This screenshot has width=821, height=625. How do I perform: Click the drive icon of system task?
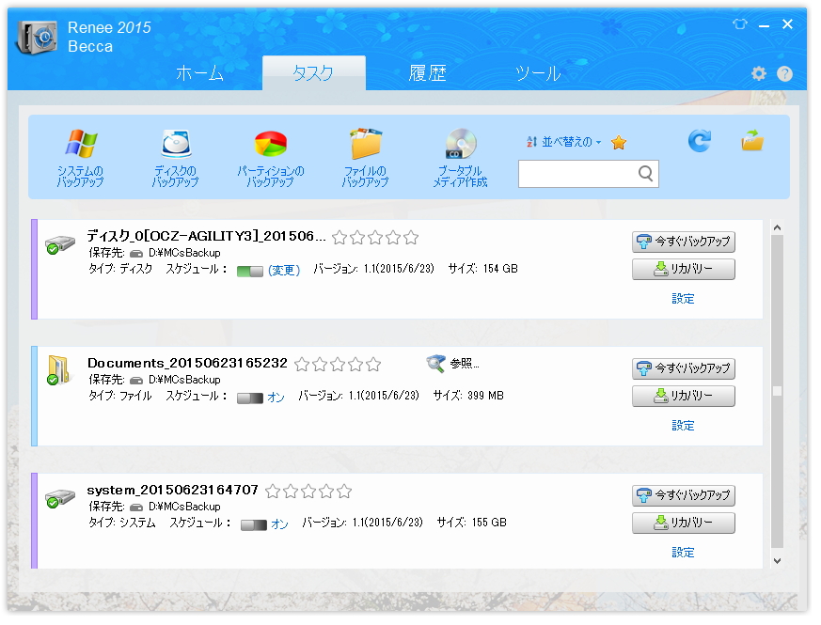[59, 498]
